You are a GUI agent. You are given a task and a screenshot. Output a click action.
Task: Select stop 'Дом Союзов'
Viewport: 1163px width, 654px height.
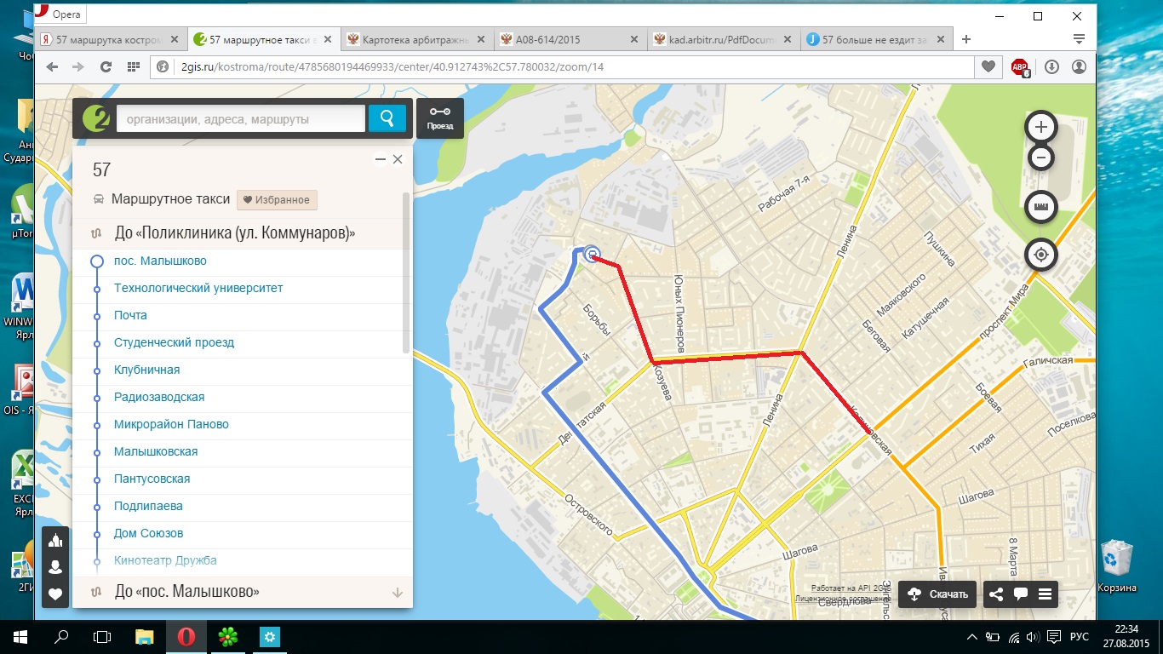(148, 533)
